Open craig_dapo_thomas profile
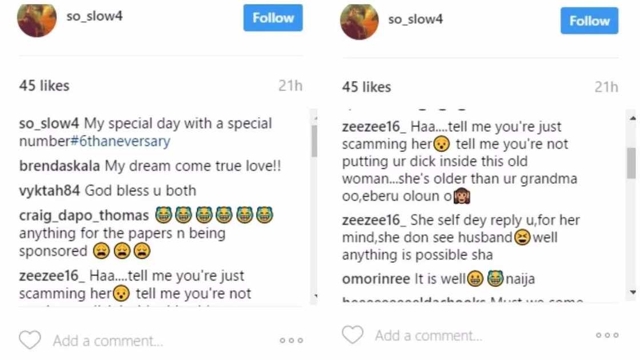Screen dimensions: 640x360 (84, 215)
